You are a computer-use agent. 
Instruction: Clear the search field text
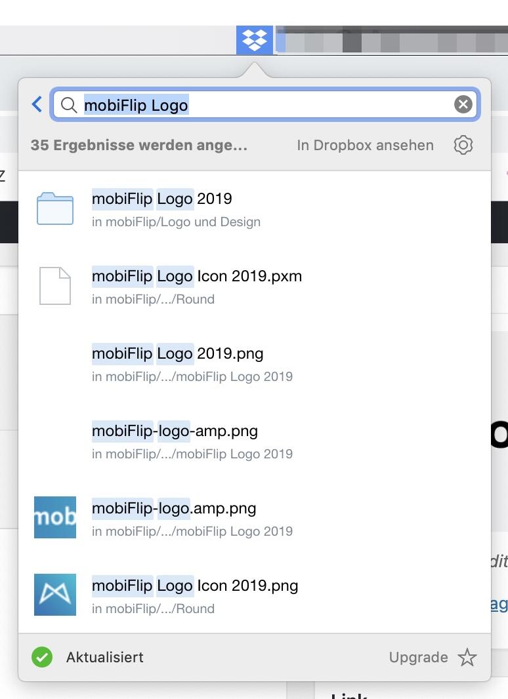tap(463, 104)
